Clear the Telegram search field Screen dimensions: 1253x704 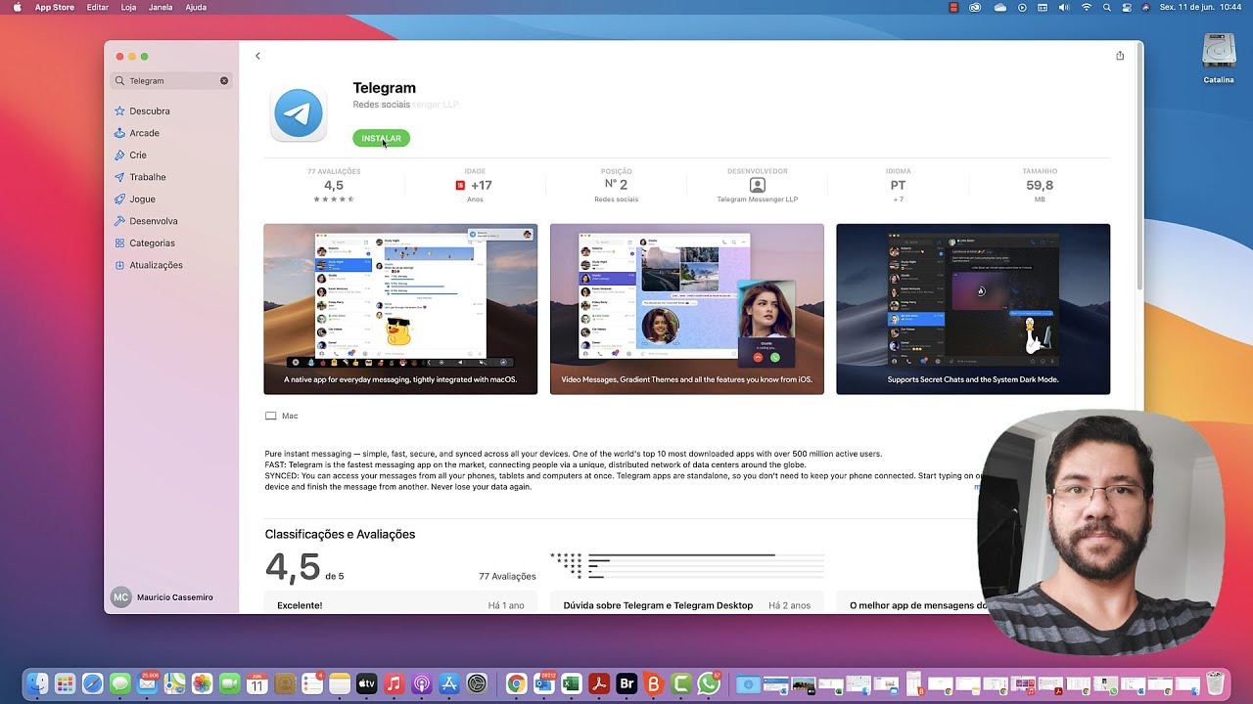coord(224,80)
